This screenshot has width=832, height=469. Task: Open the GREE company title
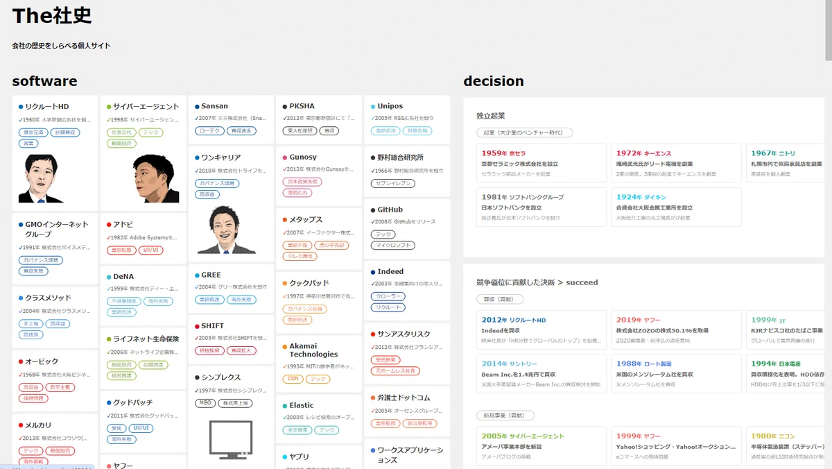point(211,275)
